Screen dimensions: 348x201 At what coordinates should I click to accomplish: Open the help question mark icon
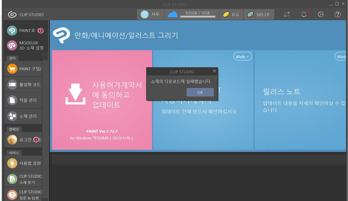[337, 14]
